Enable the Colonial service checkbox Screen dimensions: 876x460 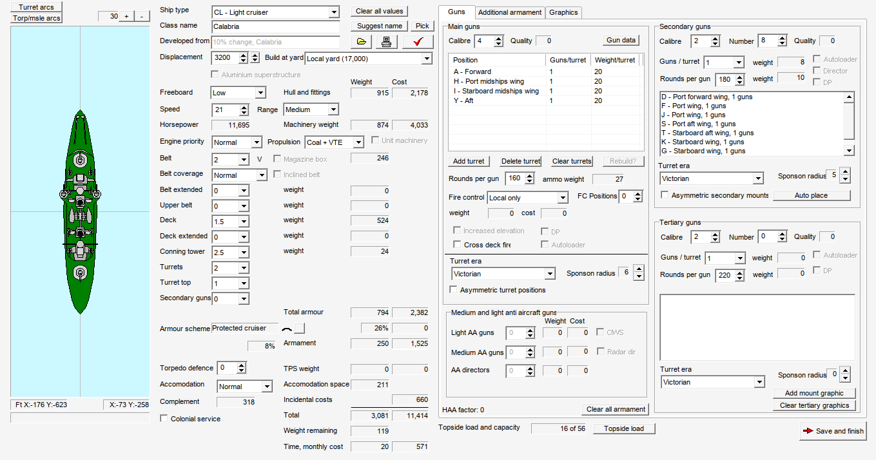click(164, 419)
